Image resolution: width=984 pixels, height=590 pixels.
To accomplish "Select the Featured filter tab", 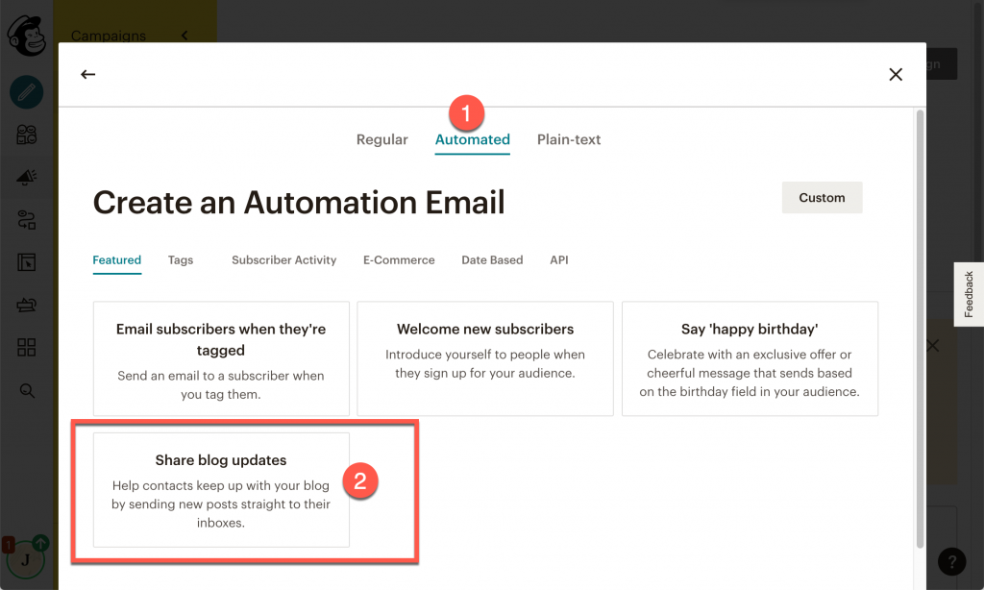I will point(116,259).
